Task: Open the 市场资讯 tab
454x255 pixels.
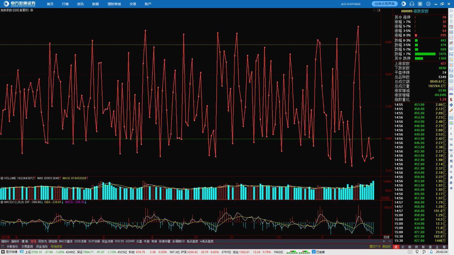Action: (56, 246)
